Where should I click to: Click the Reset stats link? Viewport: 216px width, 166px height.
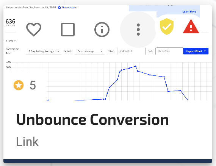coord(67,8)
